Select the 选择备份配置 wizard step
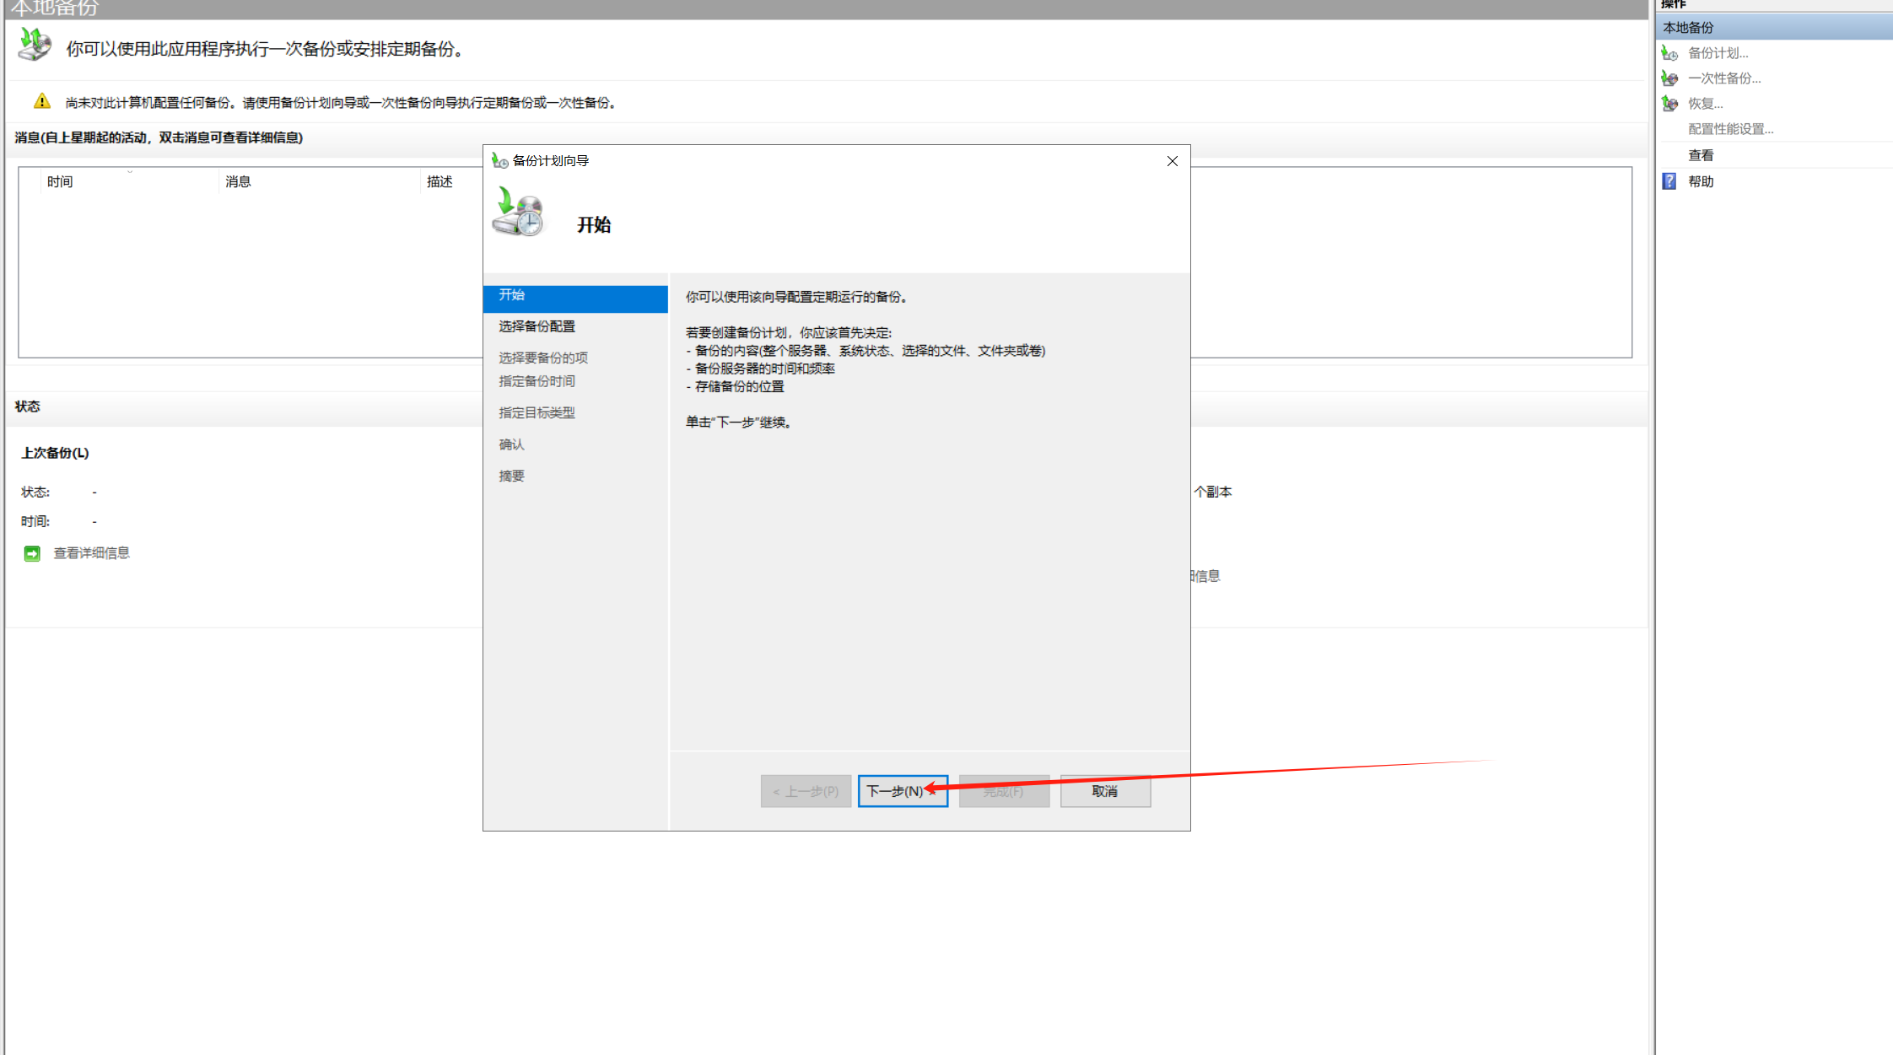 click(x=537, y=326)
